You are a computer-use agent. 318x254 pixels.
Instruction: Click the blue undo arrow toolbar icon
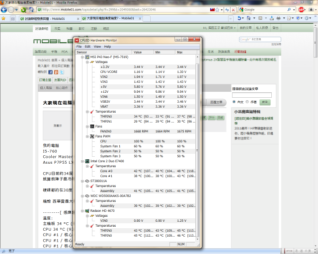(239, 18)
